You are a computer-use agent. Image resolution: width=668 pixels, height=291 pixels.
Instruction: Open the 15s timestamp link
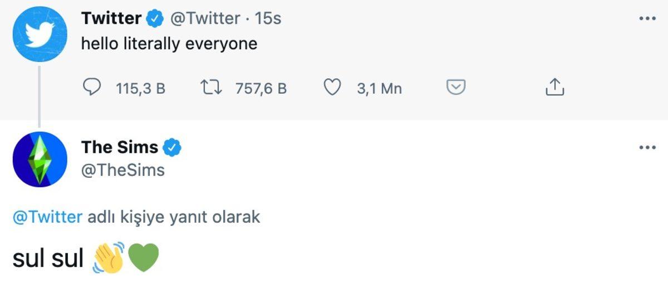(x=268, y=18)
